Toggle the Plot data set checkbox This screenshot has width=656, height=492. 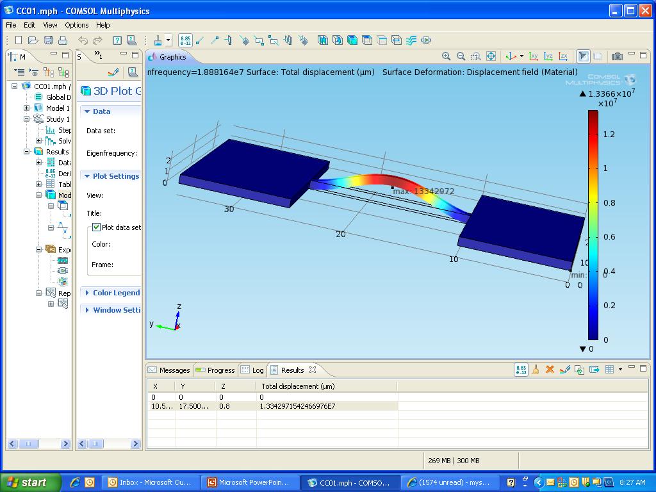coord(96,227)
